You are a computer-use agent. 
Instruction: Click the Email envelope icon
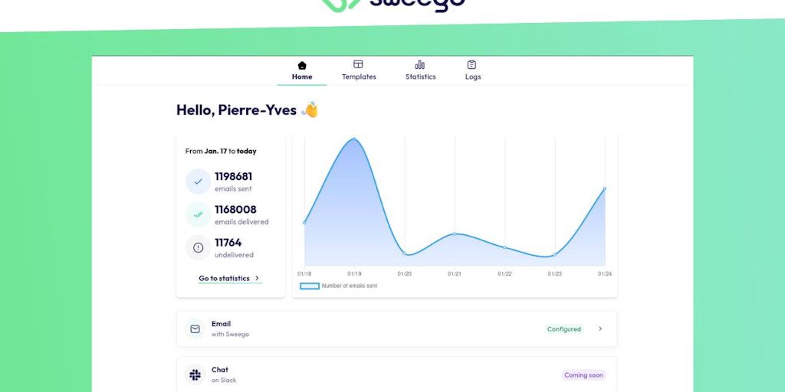coord(195,329)
